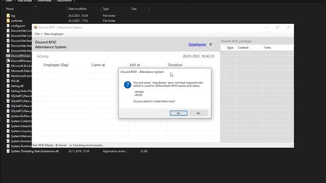This screenshot has width=326, height=183.
Task: Click the SQLitePCLRaw.n file icon
Action: (x=8, y=106)
